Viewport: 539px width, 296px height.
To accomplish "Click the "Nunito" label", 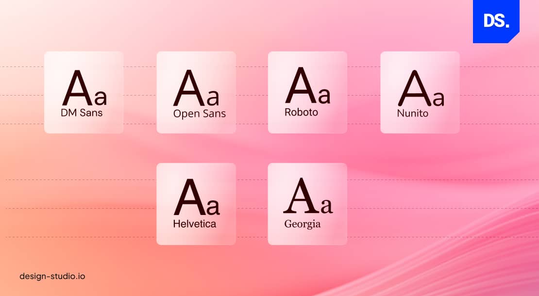I will pyautogui.click(x=412, y=114).
